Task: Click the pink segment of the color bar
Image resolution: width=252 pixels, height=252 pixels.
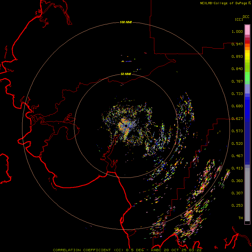Action: coord(247,30)
